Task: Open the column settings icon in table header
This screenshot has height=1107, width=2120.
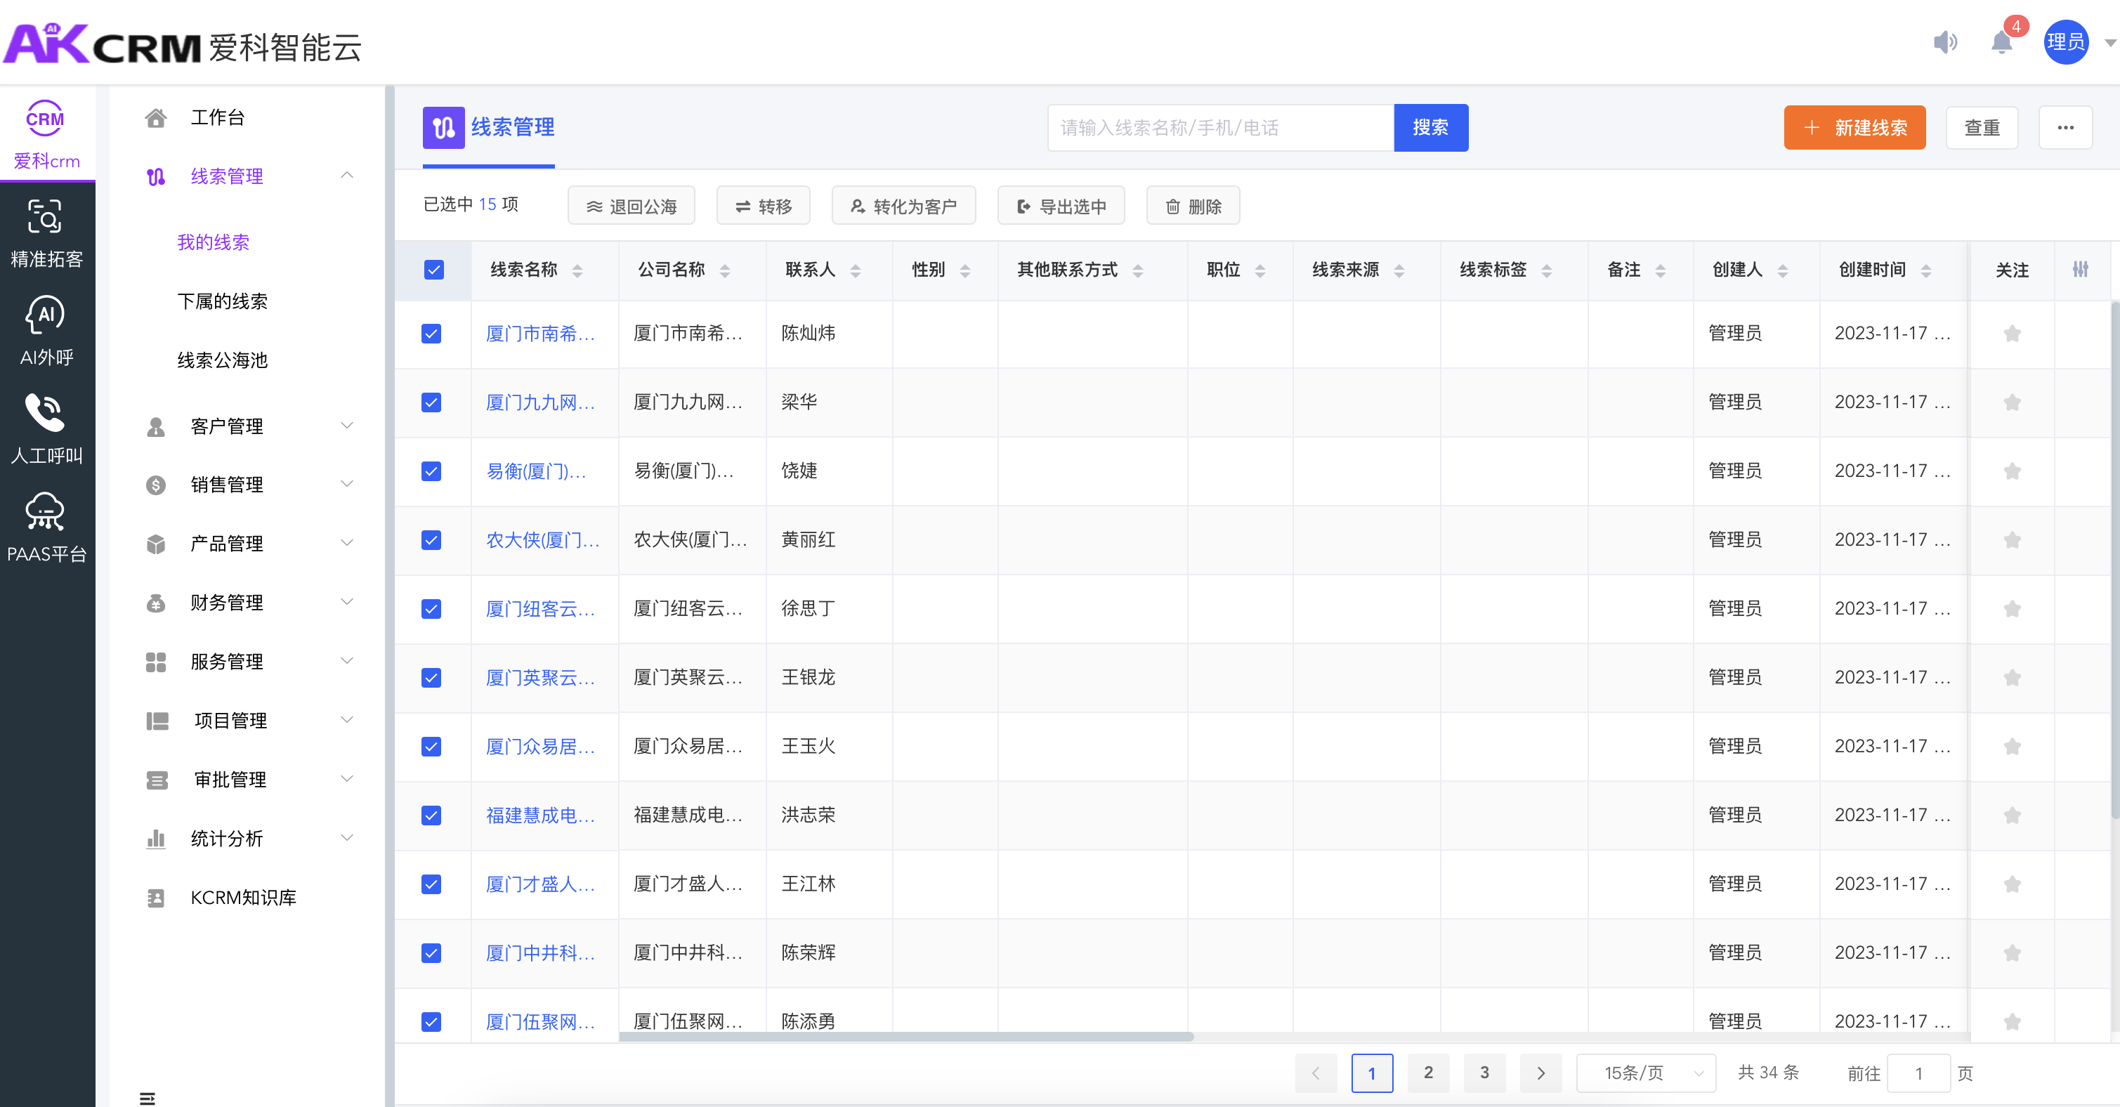Action: [x=2080, y=269]
